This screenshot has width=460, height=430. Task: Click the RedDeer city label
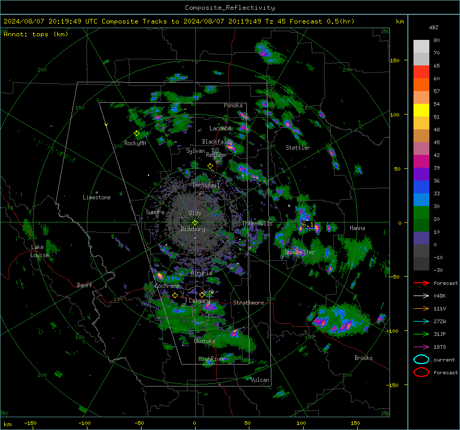coord(217,155)
